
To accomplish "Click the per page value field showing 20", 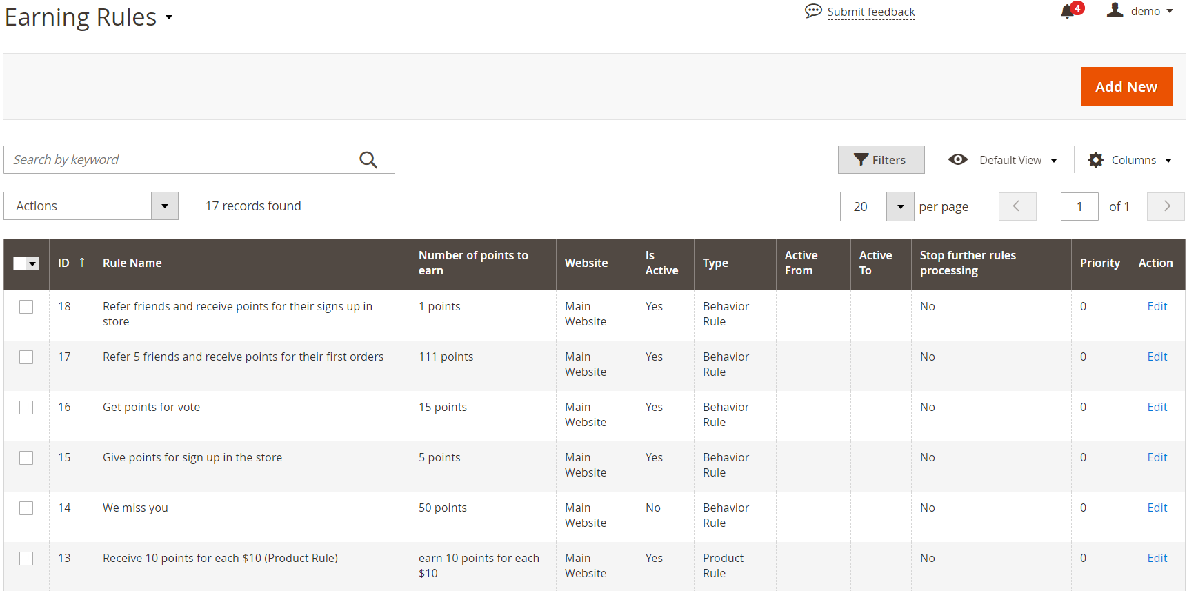I will (x=863, y=207).
